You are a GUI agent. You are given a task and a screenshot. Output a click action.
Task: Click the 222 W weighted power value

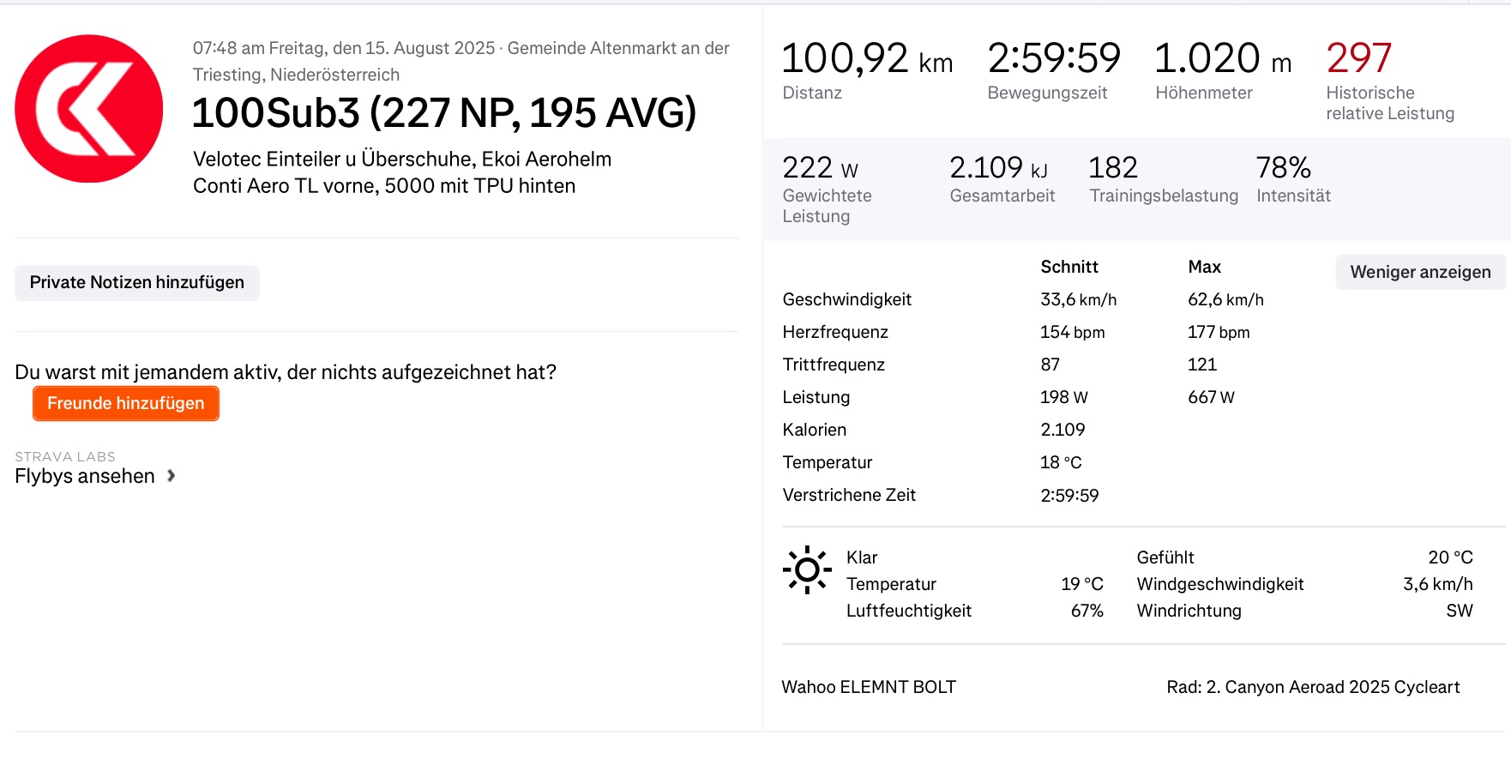pyautogui.click(x=820, y=168)
